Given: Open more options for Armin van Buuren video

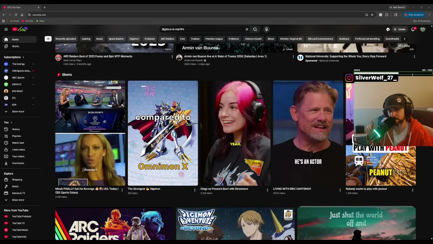Looking at the screenshot, I should point(293,57).
